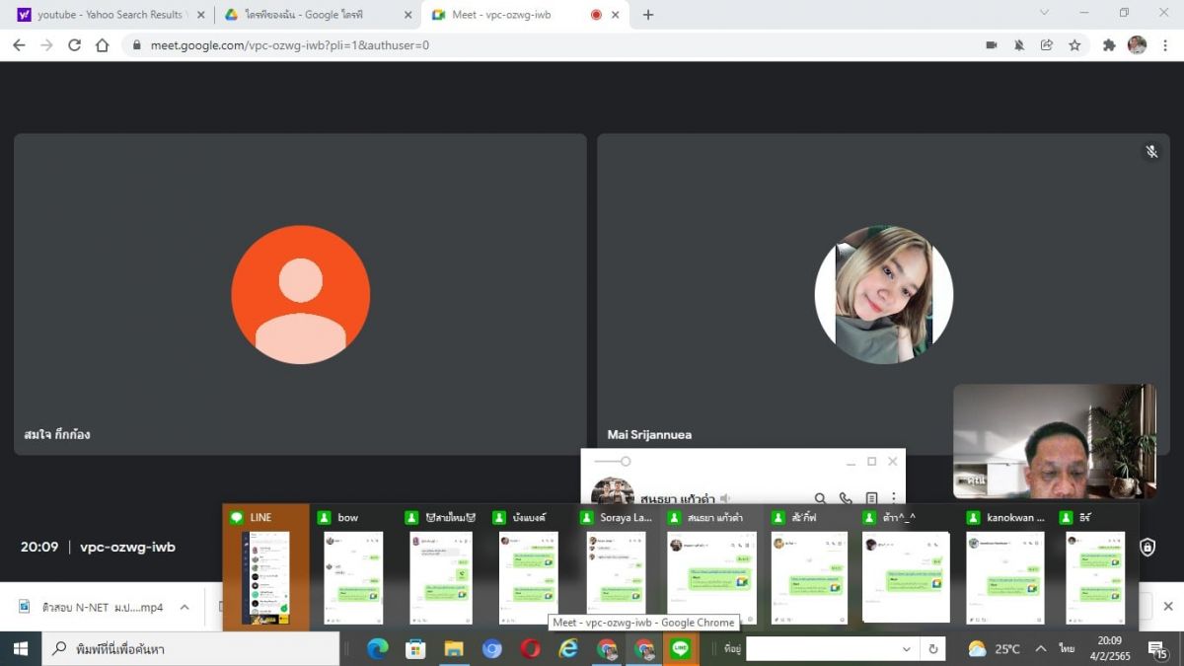Reload the Meet page
The height and width of the screenshot is (666, 1184).
point(74,45)
